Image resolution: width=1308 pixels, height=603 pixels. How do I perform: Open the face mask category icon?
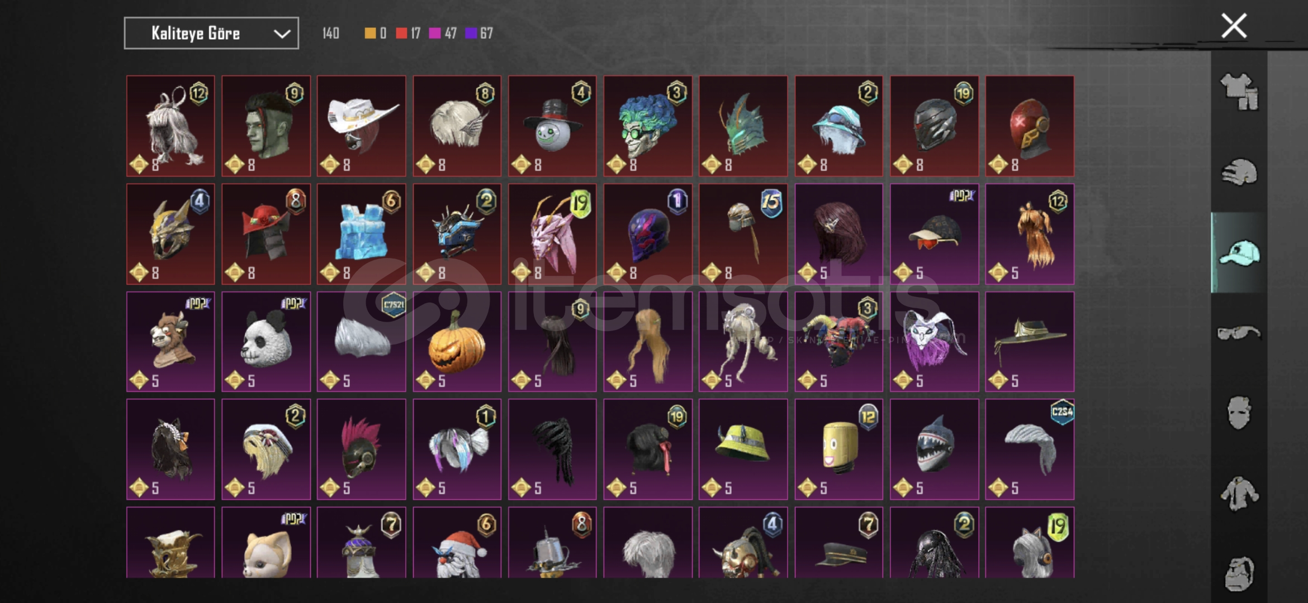pos(1239,413)
